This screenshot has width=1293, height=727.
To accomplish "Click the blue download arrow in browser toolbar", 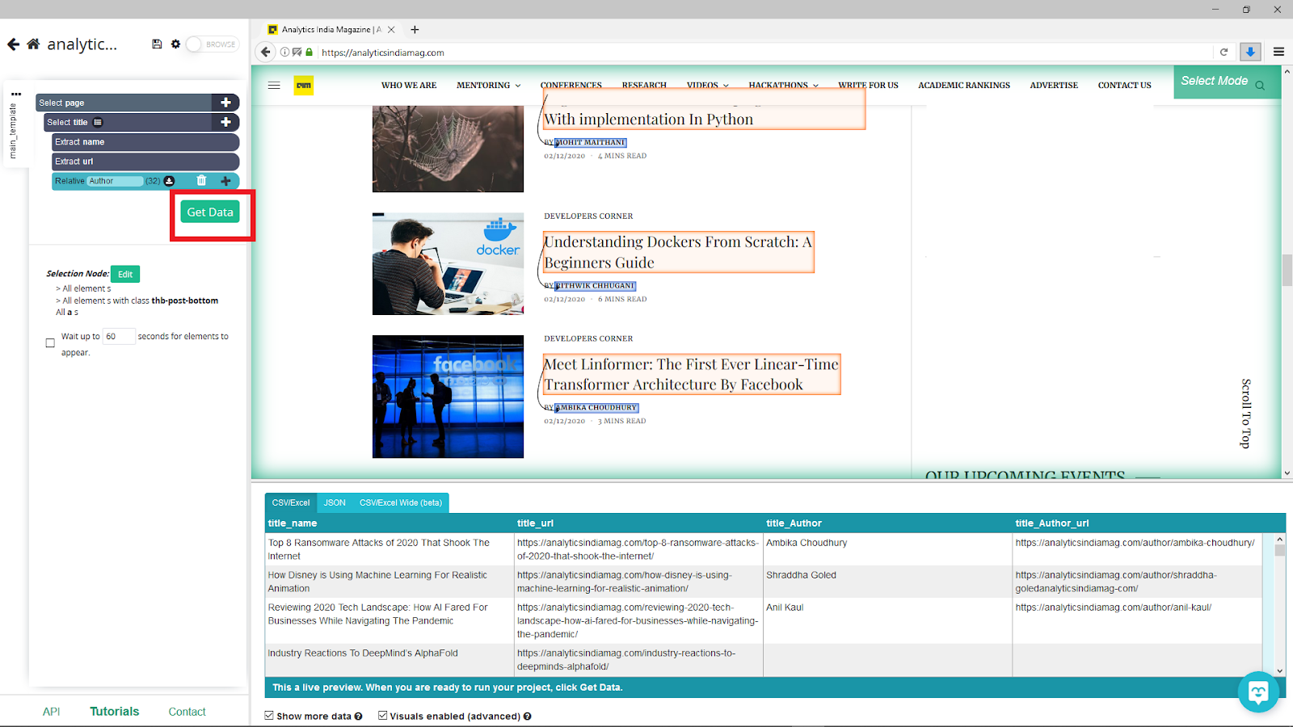I will point(1250,52).
